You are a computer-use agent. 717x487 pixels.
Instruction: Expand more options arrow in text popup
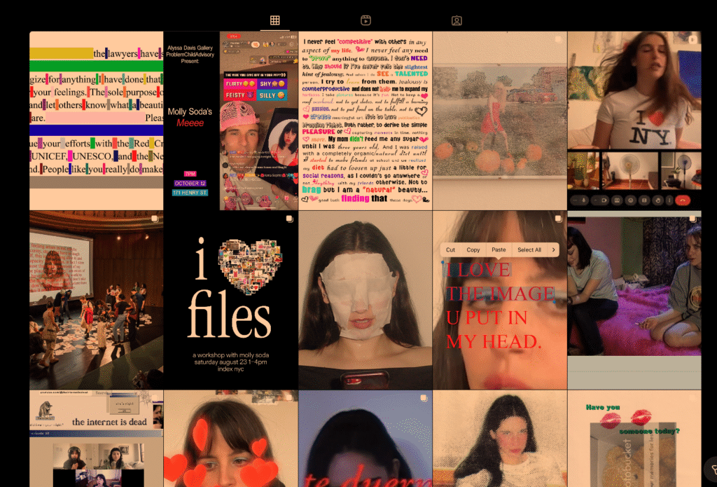[x=552, y=249]
